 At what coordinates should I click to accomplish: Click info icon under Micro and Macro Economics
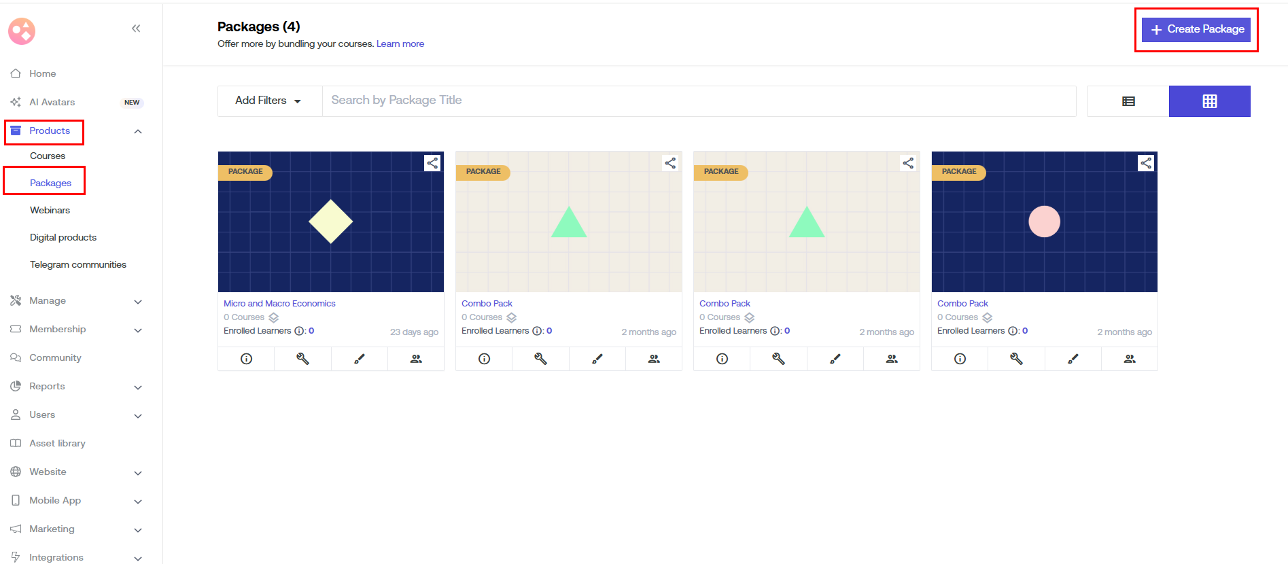[x=246, y=359]
